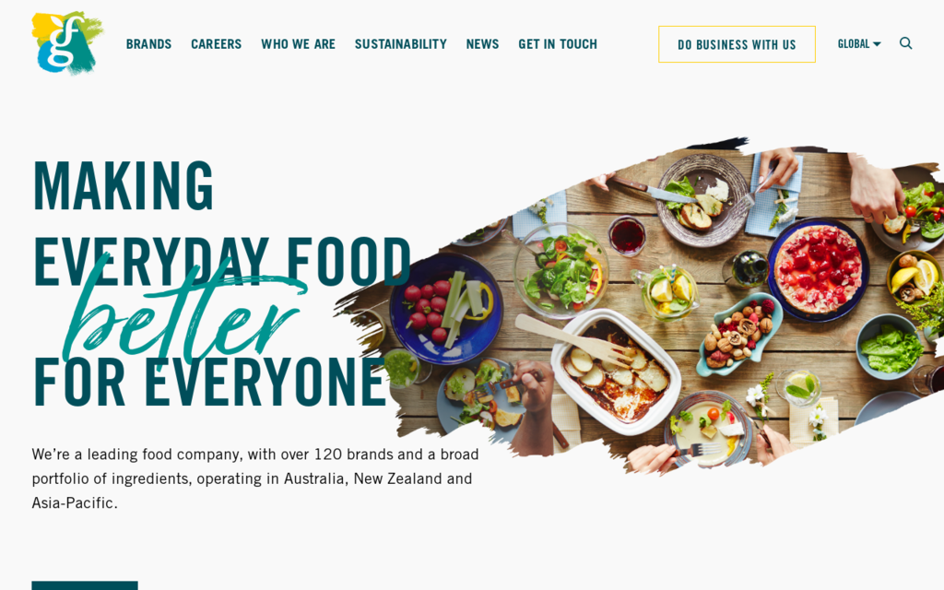Screen dimensions: 944x590
Task: Open the Brands menu item
Action: pyautogui.click(x=148, y=44)
